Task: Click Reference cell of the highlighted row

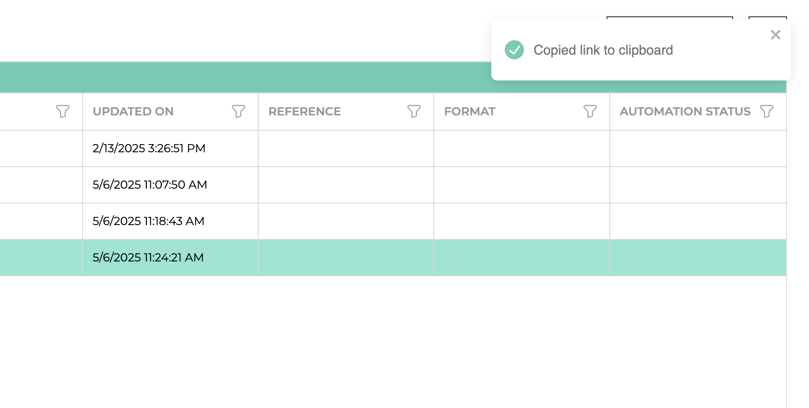Action: pyautogui.click(x=346, y=258)
